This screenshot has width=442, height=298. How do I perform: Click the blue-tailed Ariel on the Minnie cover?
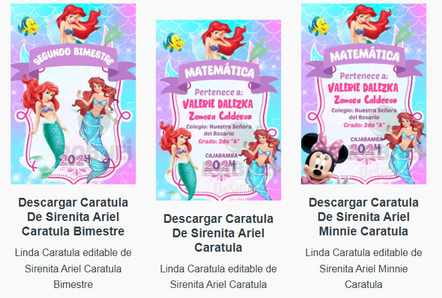click(x=405, y=148)
